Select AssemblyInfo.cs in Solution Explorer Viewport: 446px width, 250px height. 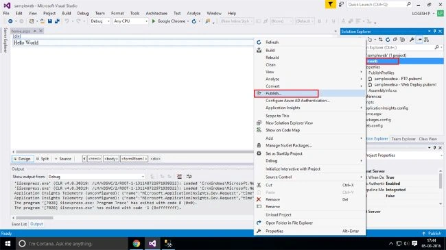382,90
